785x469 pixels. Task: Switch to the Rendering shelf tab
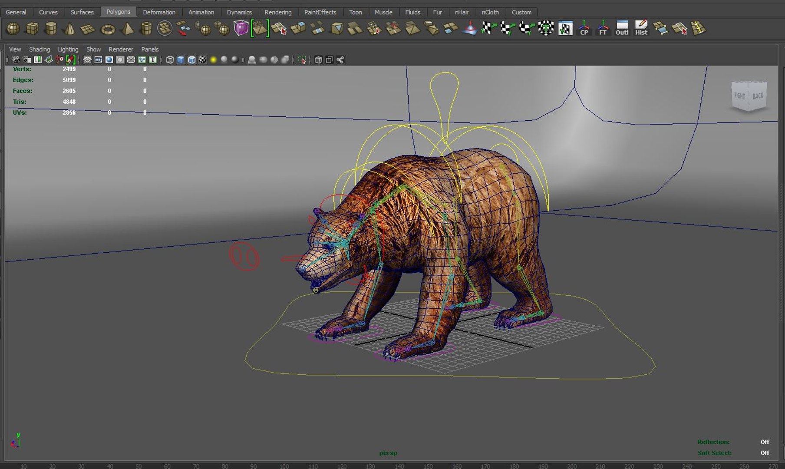click(x=278, y=12)
